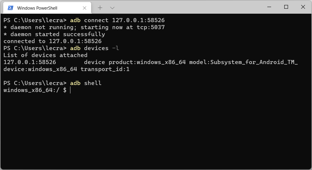Maximize the terminal window
Screen dimensions: 312x170
tap(286, 7)
